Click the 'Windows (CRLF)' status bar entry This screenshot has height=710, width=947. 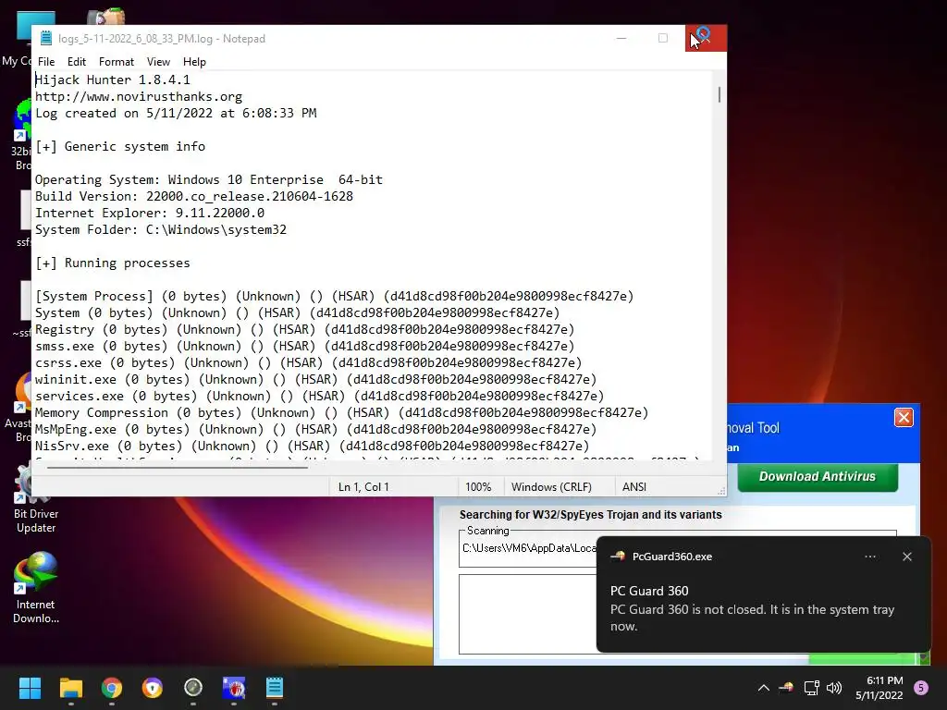pyautogui.click(x=551, y=487)
